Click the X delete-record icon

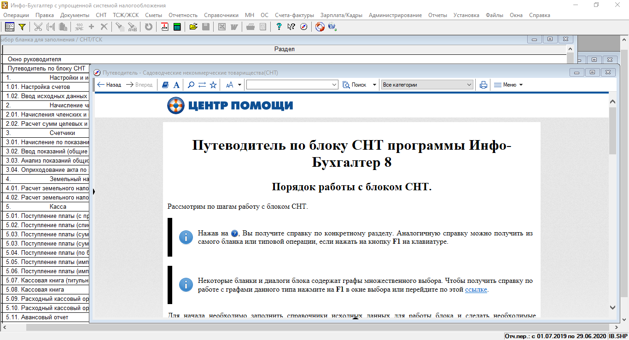point(104,27)
